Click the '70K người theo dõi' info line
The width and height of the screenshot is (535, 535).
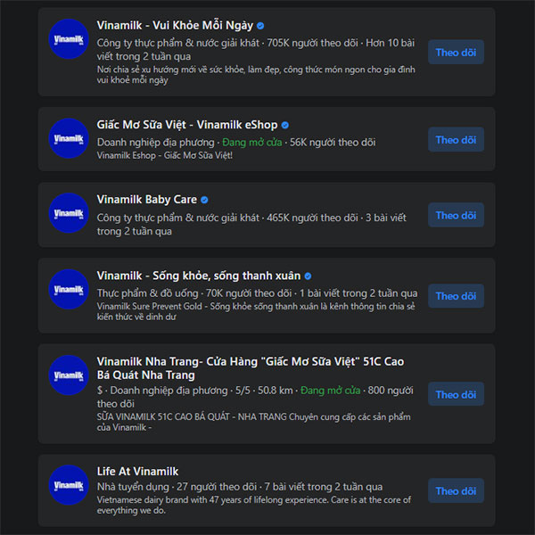coord(258,293)
